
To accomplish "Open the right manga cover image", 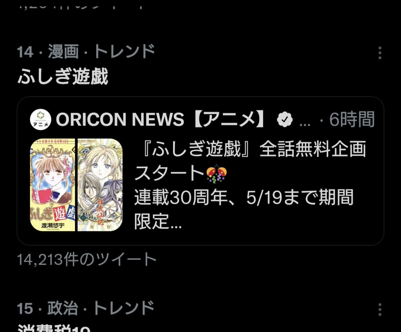I will pos(100,185).
